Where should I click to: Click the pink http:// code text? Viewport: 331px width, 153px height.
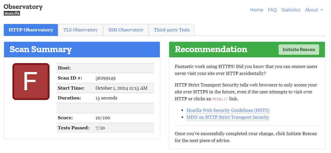(x=220, y=99)
